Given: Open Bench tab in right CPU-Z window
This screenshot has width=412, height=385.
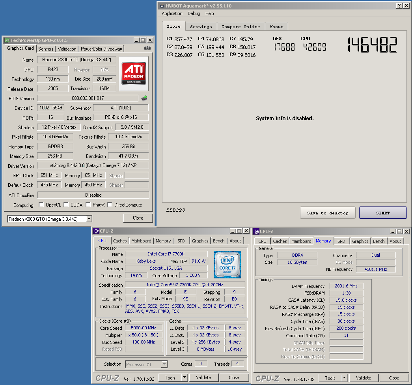Looking at the screenshot, I should click(378, 241).
